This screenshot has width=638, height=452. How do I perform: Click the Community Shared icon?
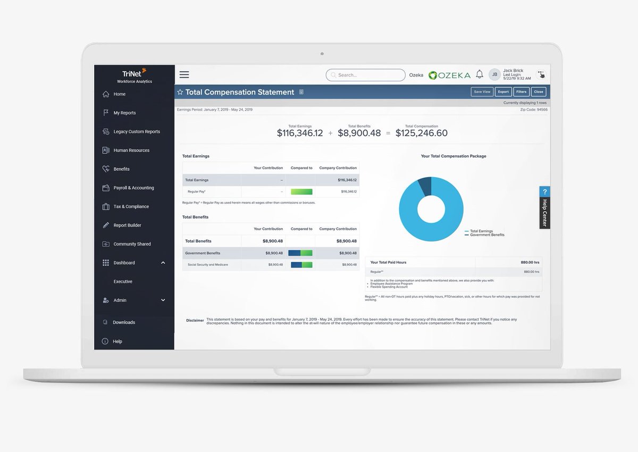click(106, 244)
